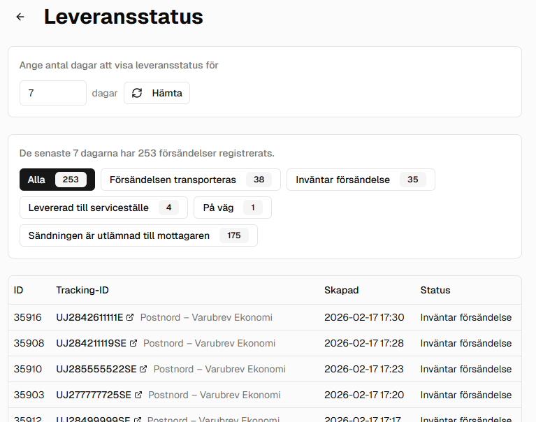Open external link icon for shipment 35908

pyautogui.click(x=133, y=344)
